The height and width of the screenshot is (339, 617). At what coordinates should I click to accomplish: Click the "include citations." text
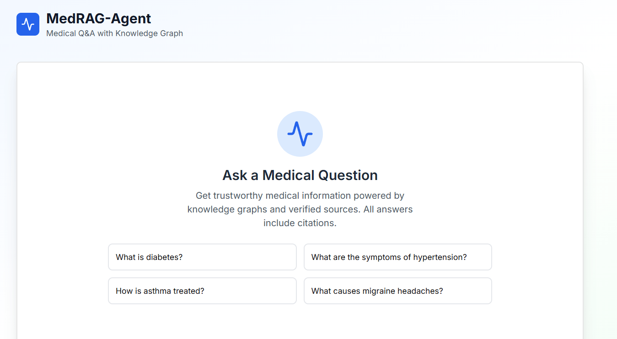[300, 223]
